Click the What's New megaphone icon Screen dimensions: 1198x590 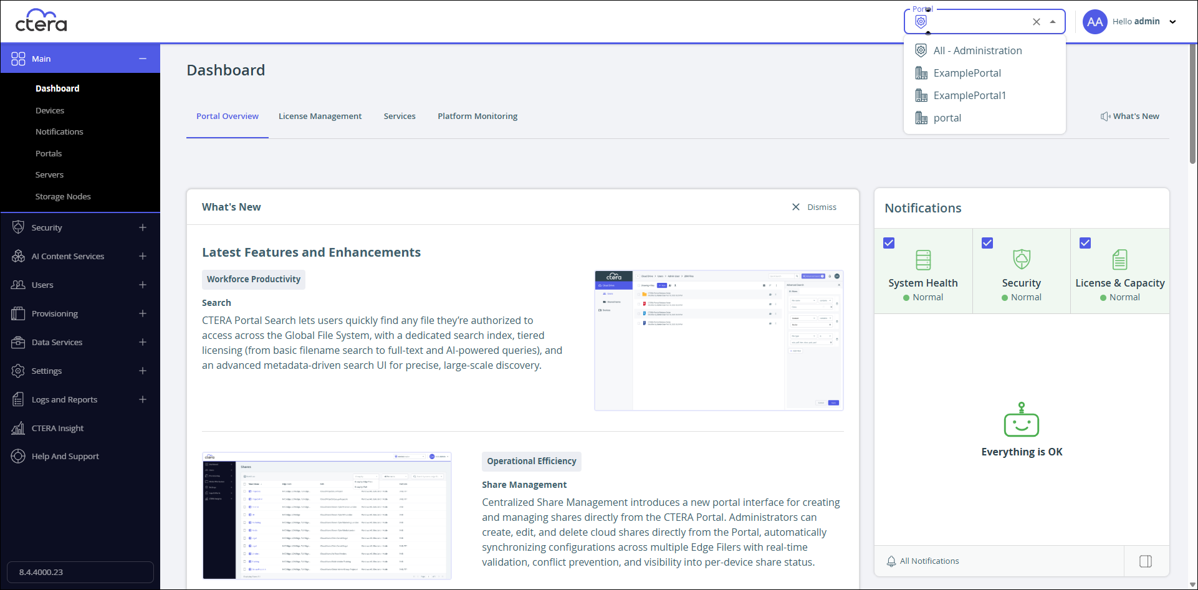(x=1105, y=117)
